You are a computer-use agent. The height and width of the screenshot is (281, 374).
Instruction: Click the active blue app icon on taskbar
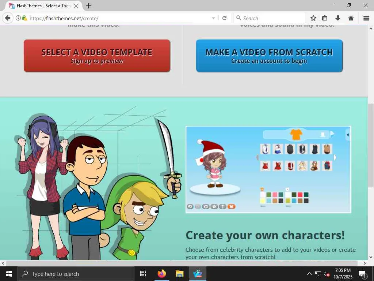(198, 274)
